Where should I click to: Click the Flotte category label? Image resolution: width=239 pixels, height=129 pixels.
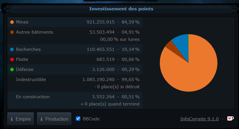22,59
